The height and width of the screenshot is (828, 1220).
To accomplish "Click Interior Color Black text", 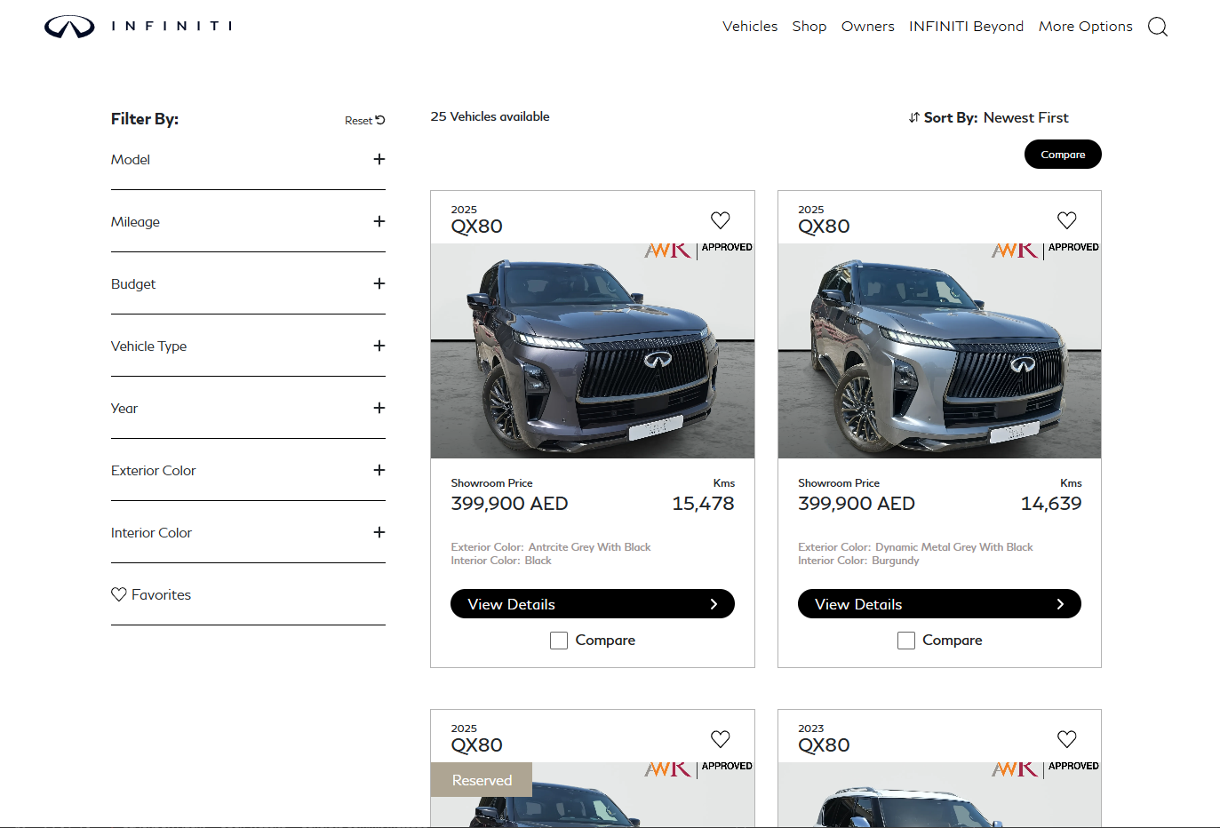I will coord(501,561).
